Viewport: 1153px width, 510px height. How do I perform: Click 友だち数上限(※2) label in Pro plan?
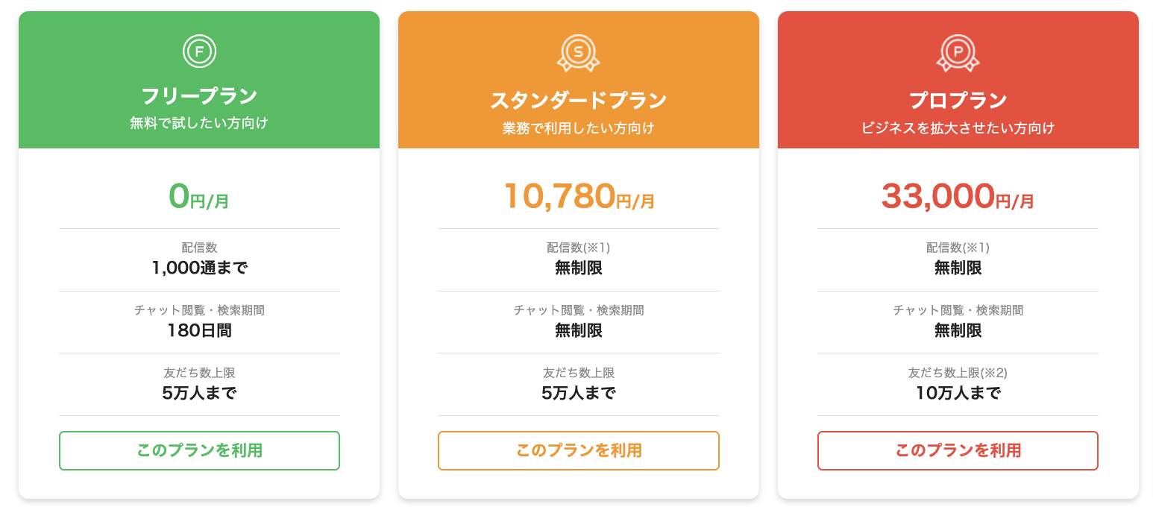coord(958,373)
